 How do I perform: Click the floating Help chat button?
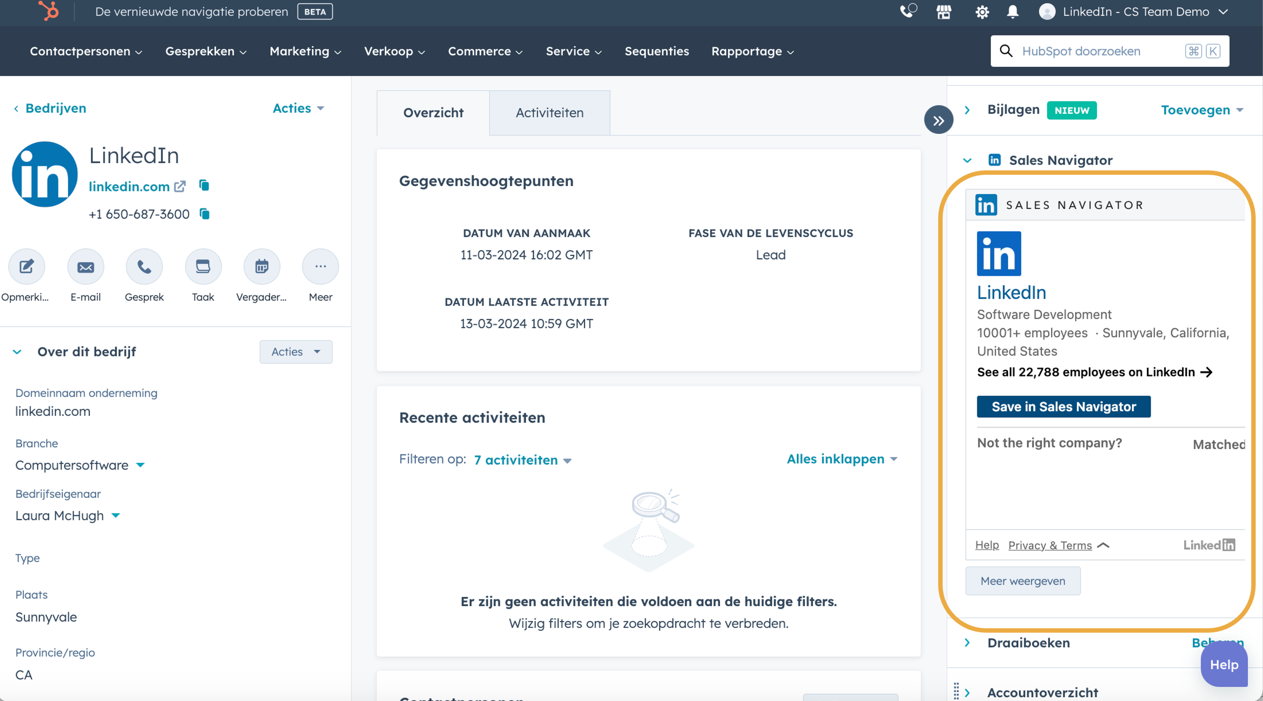click(x=1224, y=664)
